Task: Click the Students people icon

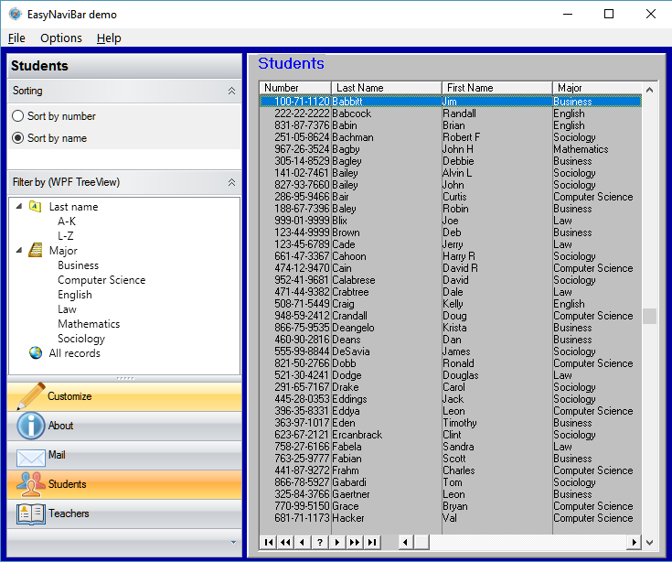Action: pyautogui.click(x=30, y=484)
